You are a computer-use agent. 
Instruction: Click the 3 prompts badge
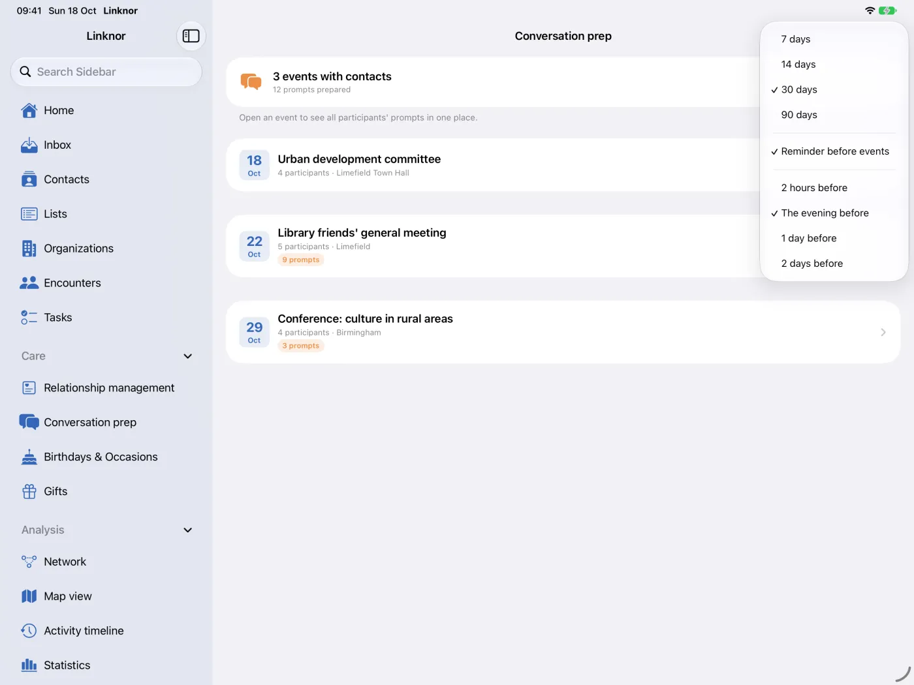click(x=301, y=346)
